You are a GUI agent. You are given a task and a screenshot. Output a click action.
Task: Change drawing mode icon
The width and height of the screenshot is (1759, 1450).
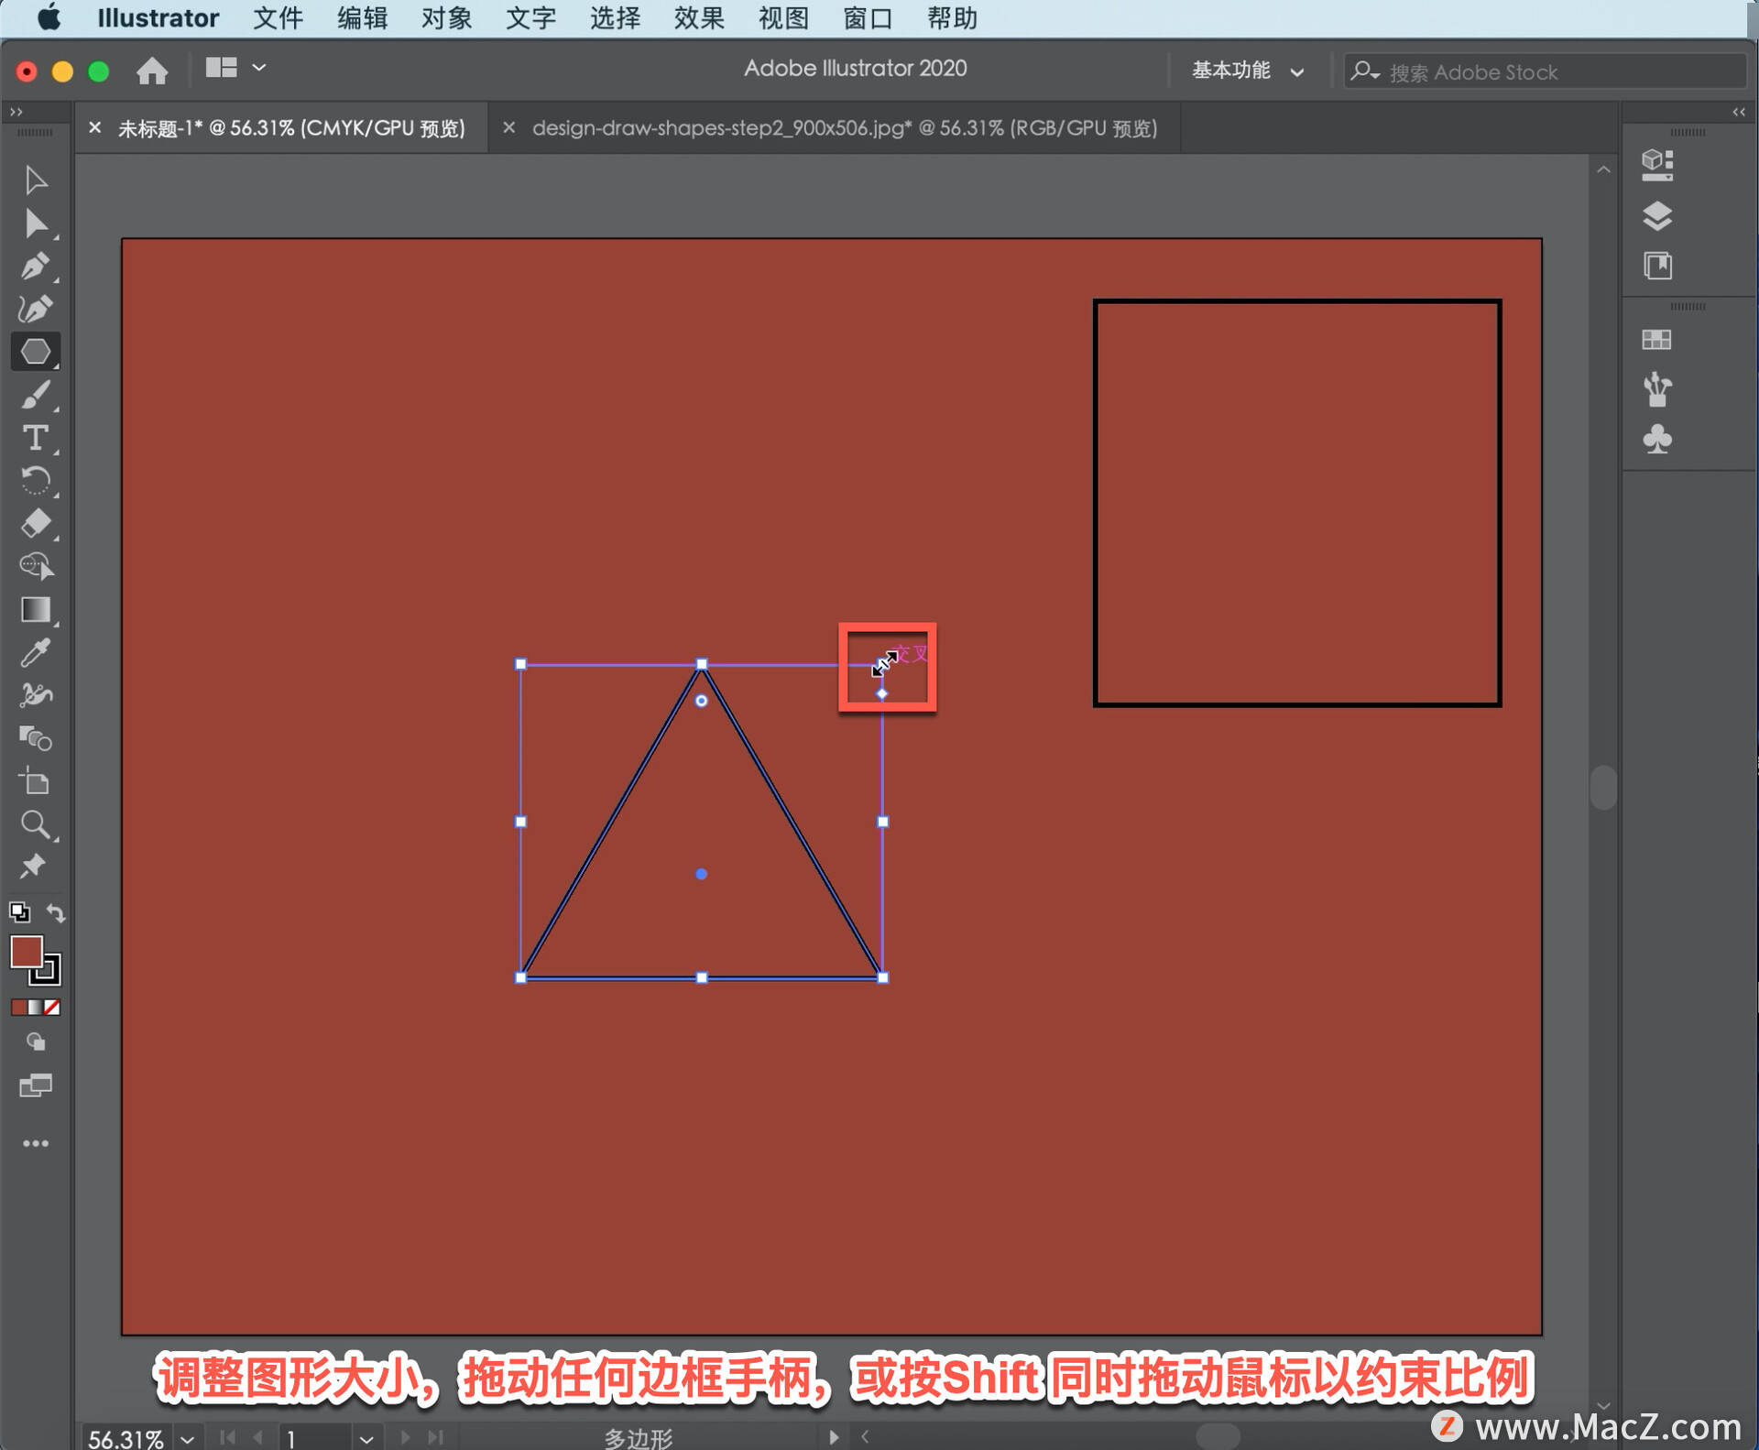[x=36, y=1042]
